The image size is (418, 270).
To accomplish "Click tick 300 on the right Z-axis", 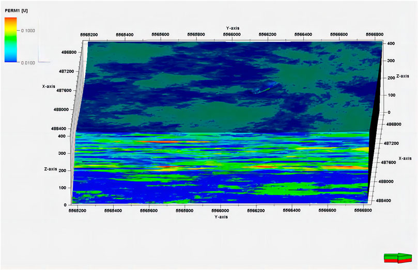I will pos(391,61).
